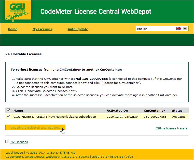Expand the language dropdown arrow
This screenshot has height=160, width=194.
[x=185, y=29]
